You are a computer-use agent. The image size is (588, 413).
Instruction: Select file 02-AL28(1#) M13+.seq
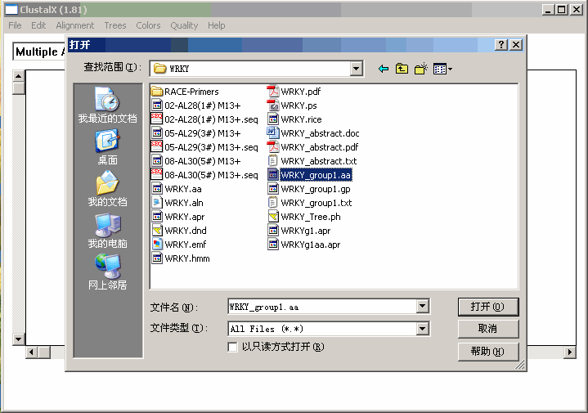[x=204, y=119]
